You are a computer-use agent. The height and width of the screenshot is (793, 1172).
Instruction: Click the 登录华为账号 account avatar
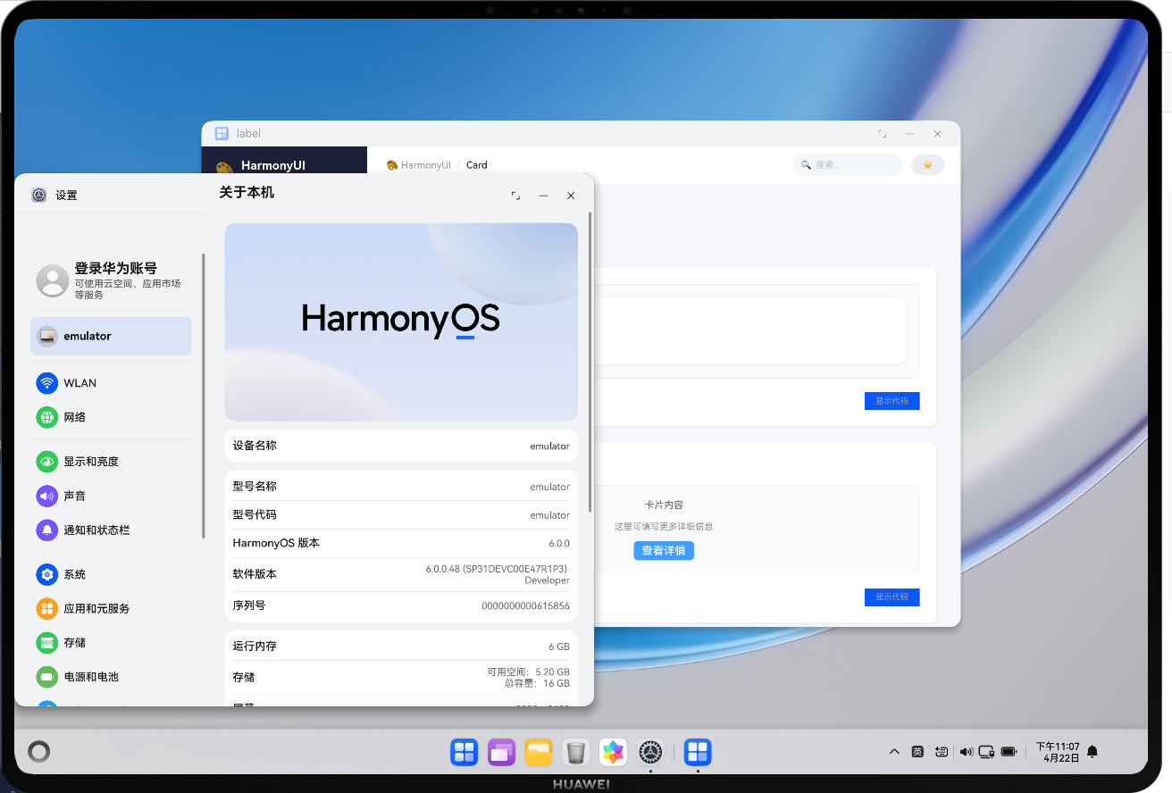(52, 280)
